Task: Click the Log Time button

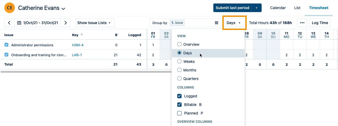Action: (x=320, y=23)
